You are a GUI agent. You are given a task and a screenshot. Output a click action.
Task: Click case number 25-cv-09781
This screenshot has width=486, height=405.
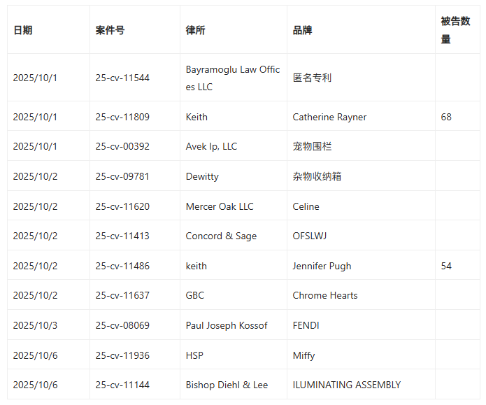[x=122, y=176]
